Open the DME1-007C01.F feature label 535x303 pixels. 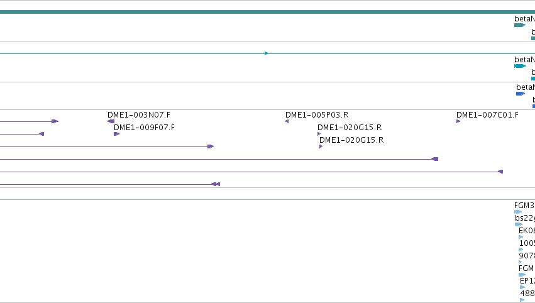487,115
